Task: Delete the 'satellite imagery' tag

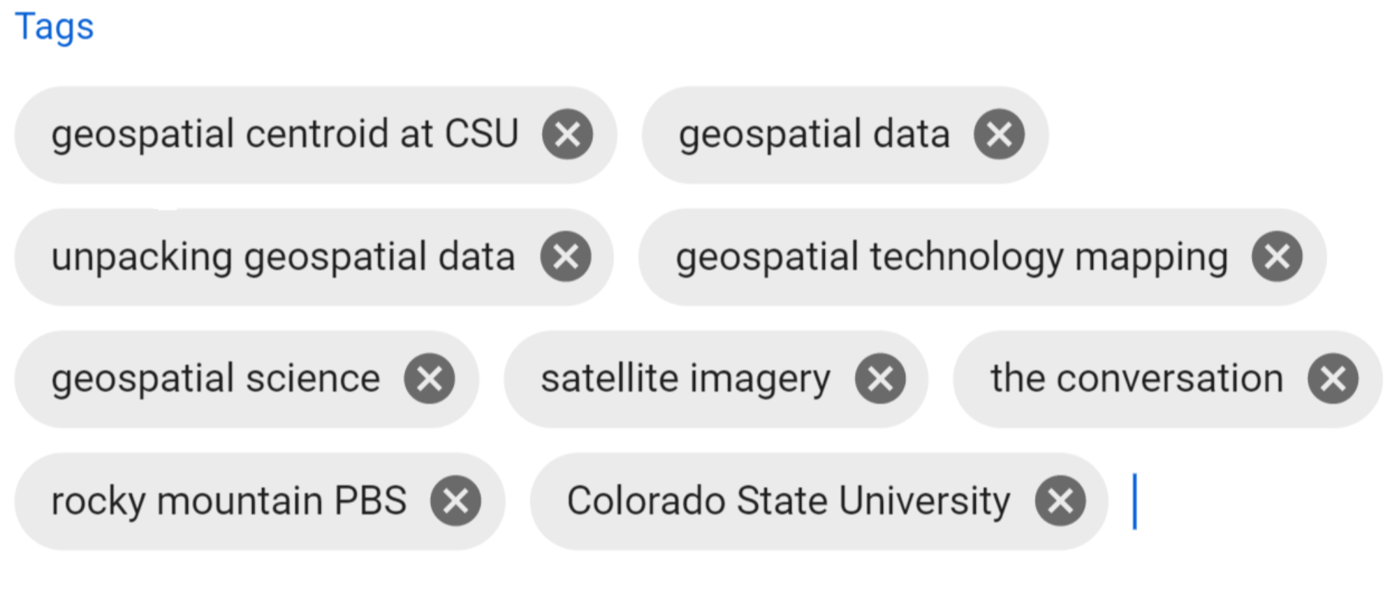Action: 880,379
